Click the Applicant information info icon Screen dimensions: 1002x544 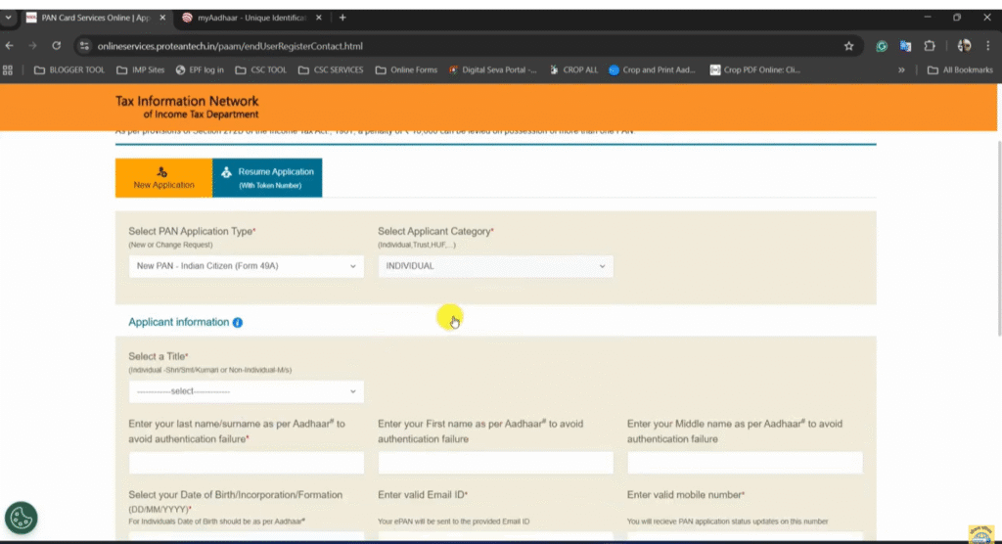tap(238, 323)
